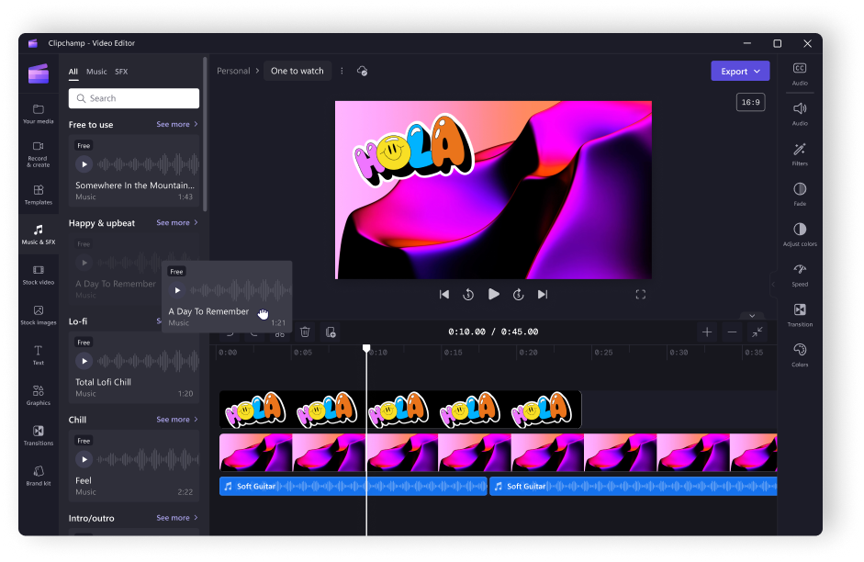The height and width of the screenshot is (562, 864).
Task: Click the Clipchamp logo icon
Action: point(39,73)
